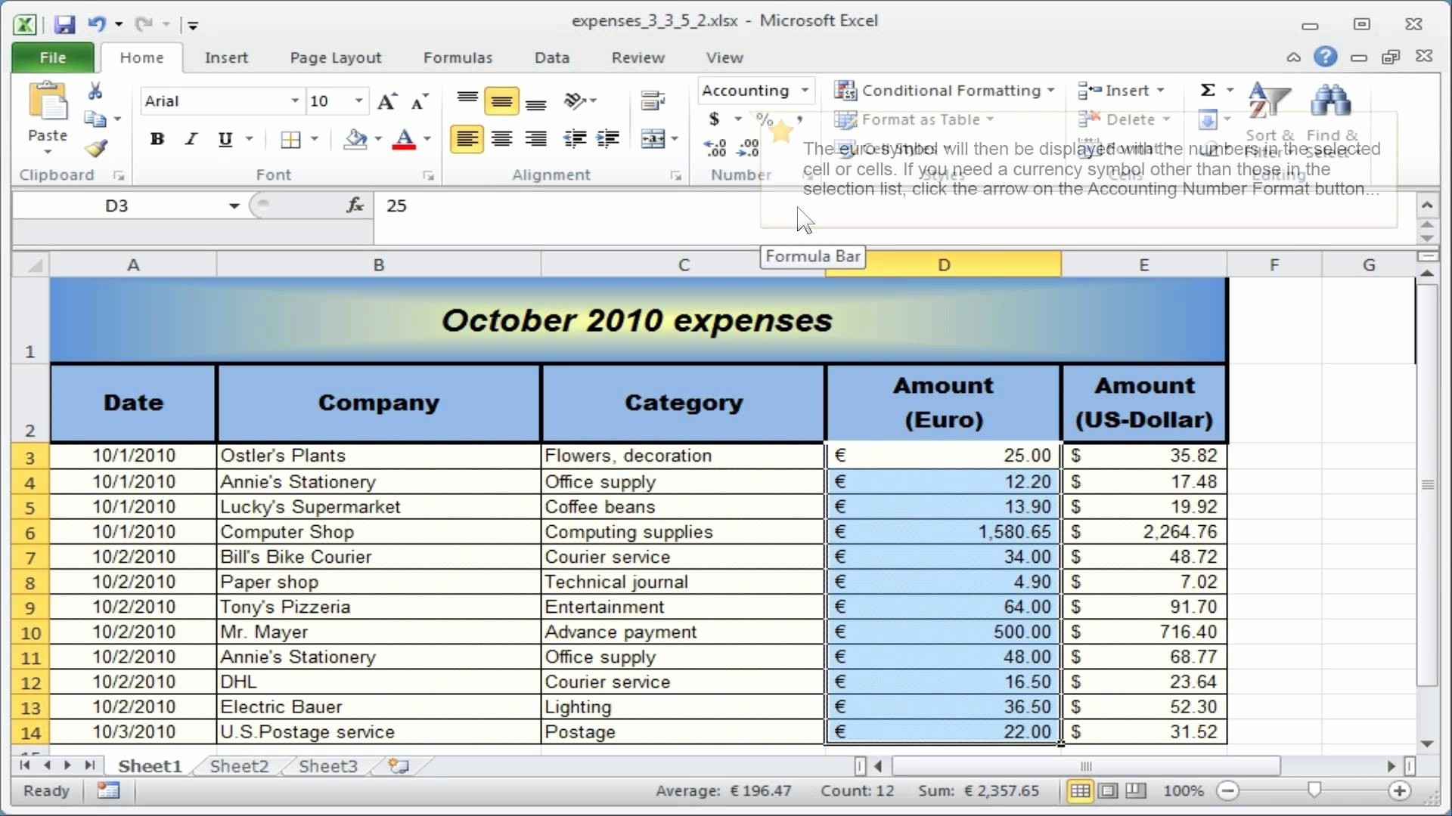Select Sheet2 tab at bottom
The height and width of the screenshot is (816, 1452).
tap(239, 765)
